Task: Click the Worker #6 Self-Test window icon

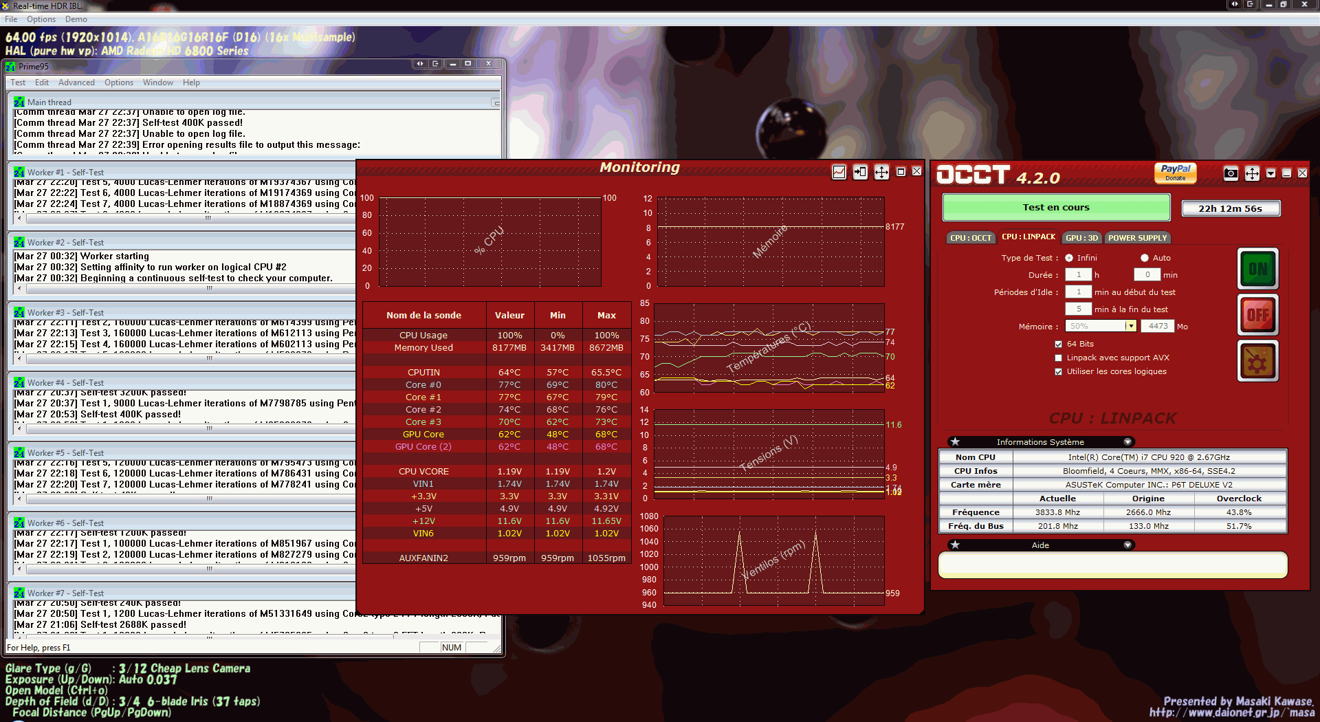Action: 19,523
